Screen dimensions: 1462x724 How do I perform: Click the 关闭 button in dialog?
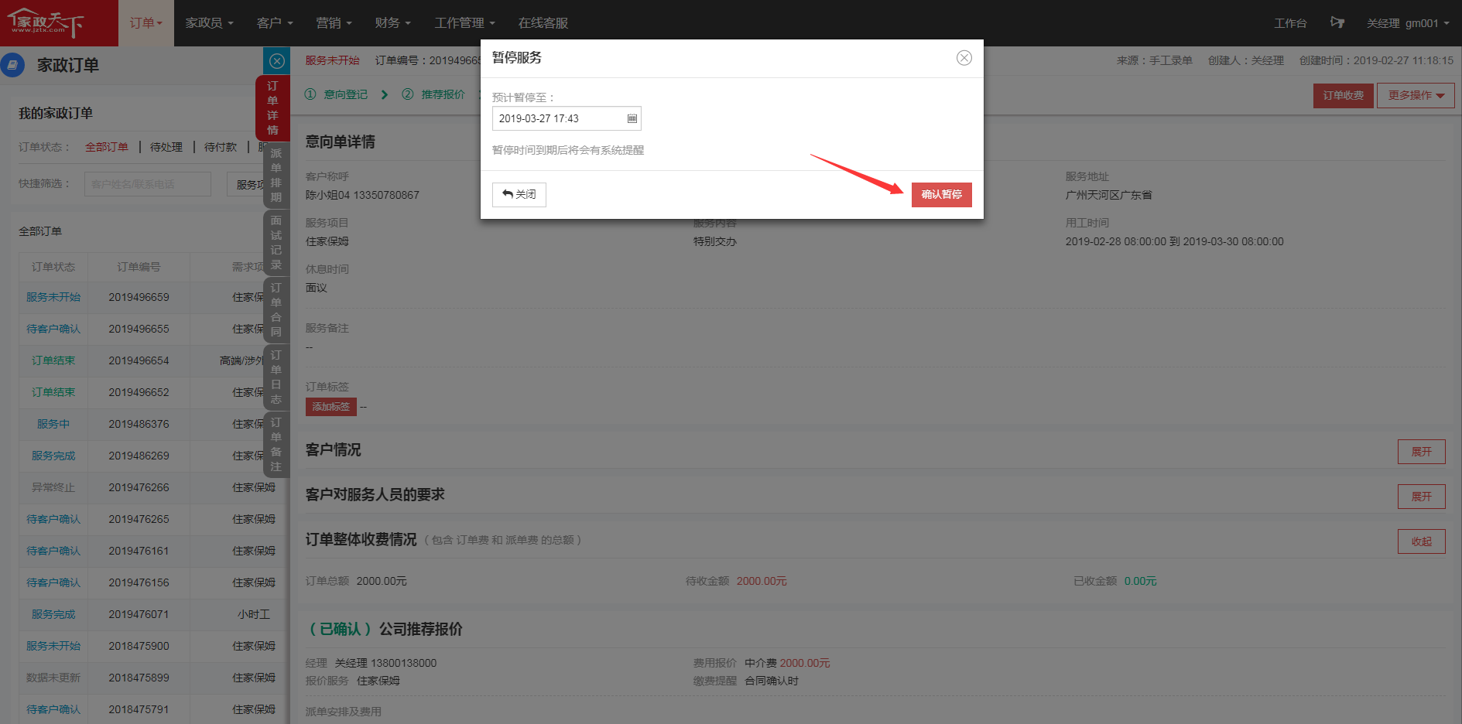point(519,195)
